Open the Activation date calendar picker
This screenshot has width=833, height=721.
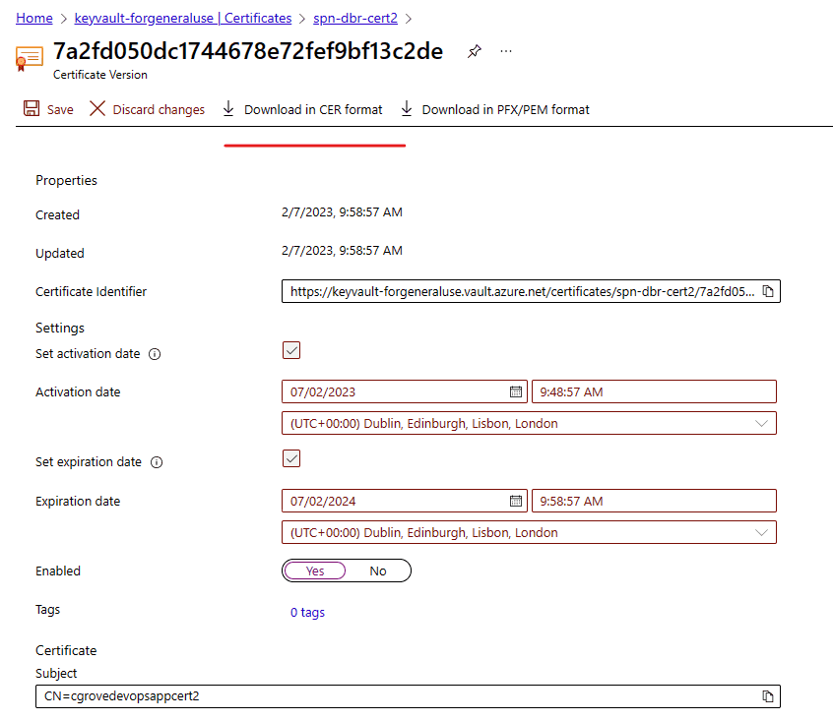click(x=515, y=391)
